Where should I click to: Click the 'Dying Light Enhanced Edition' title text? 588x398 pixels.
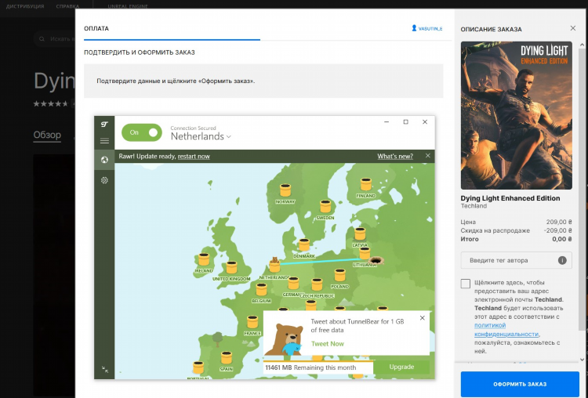[510, 198]
